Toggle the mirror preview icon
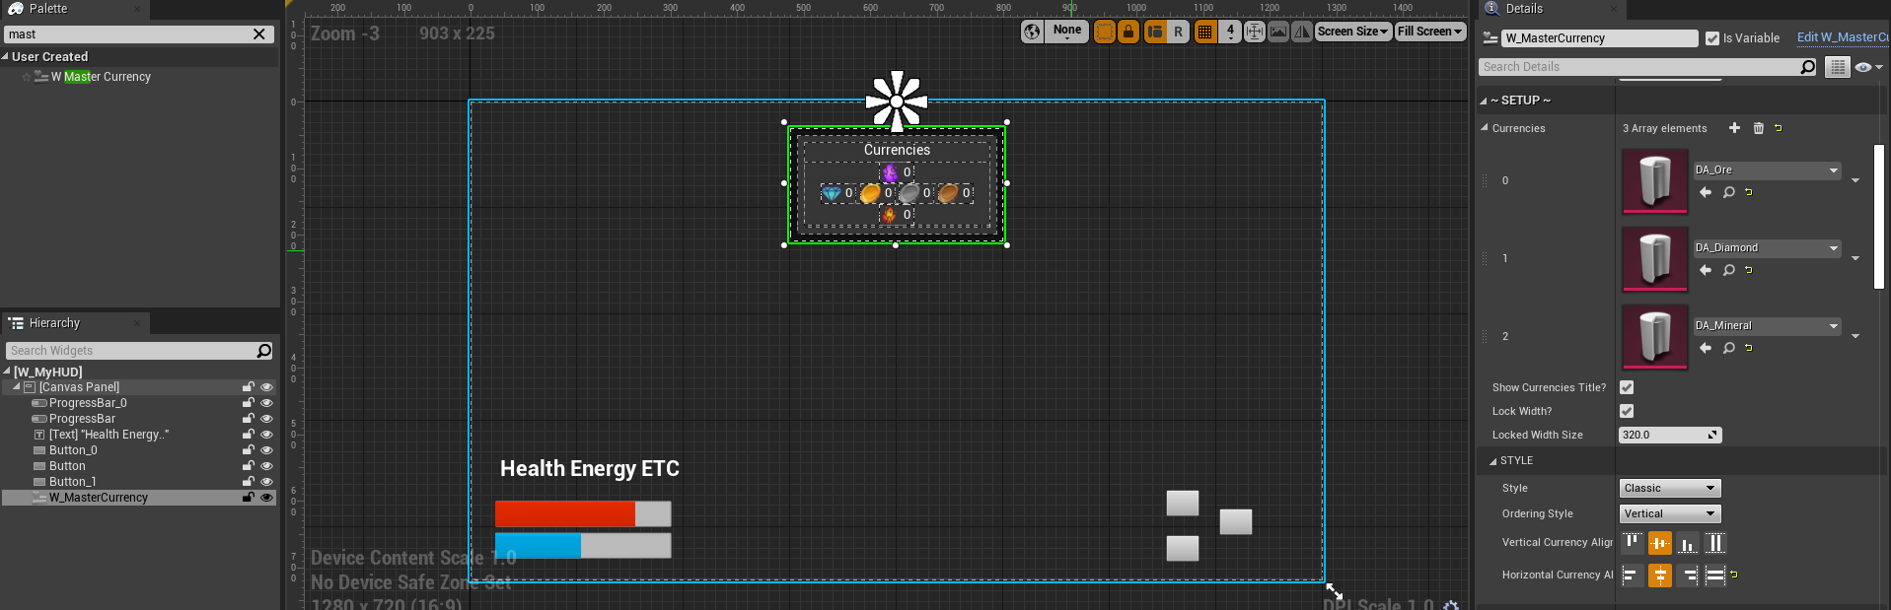This screenshot has width=1891, height=610. (1302, 32)
